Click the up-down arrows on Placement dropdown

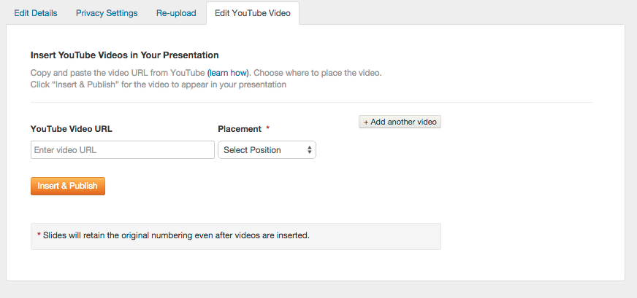310,149
